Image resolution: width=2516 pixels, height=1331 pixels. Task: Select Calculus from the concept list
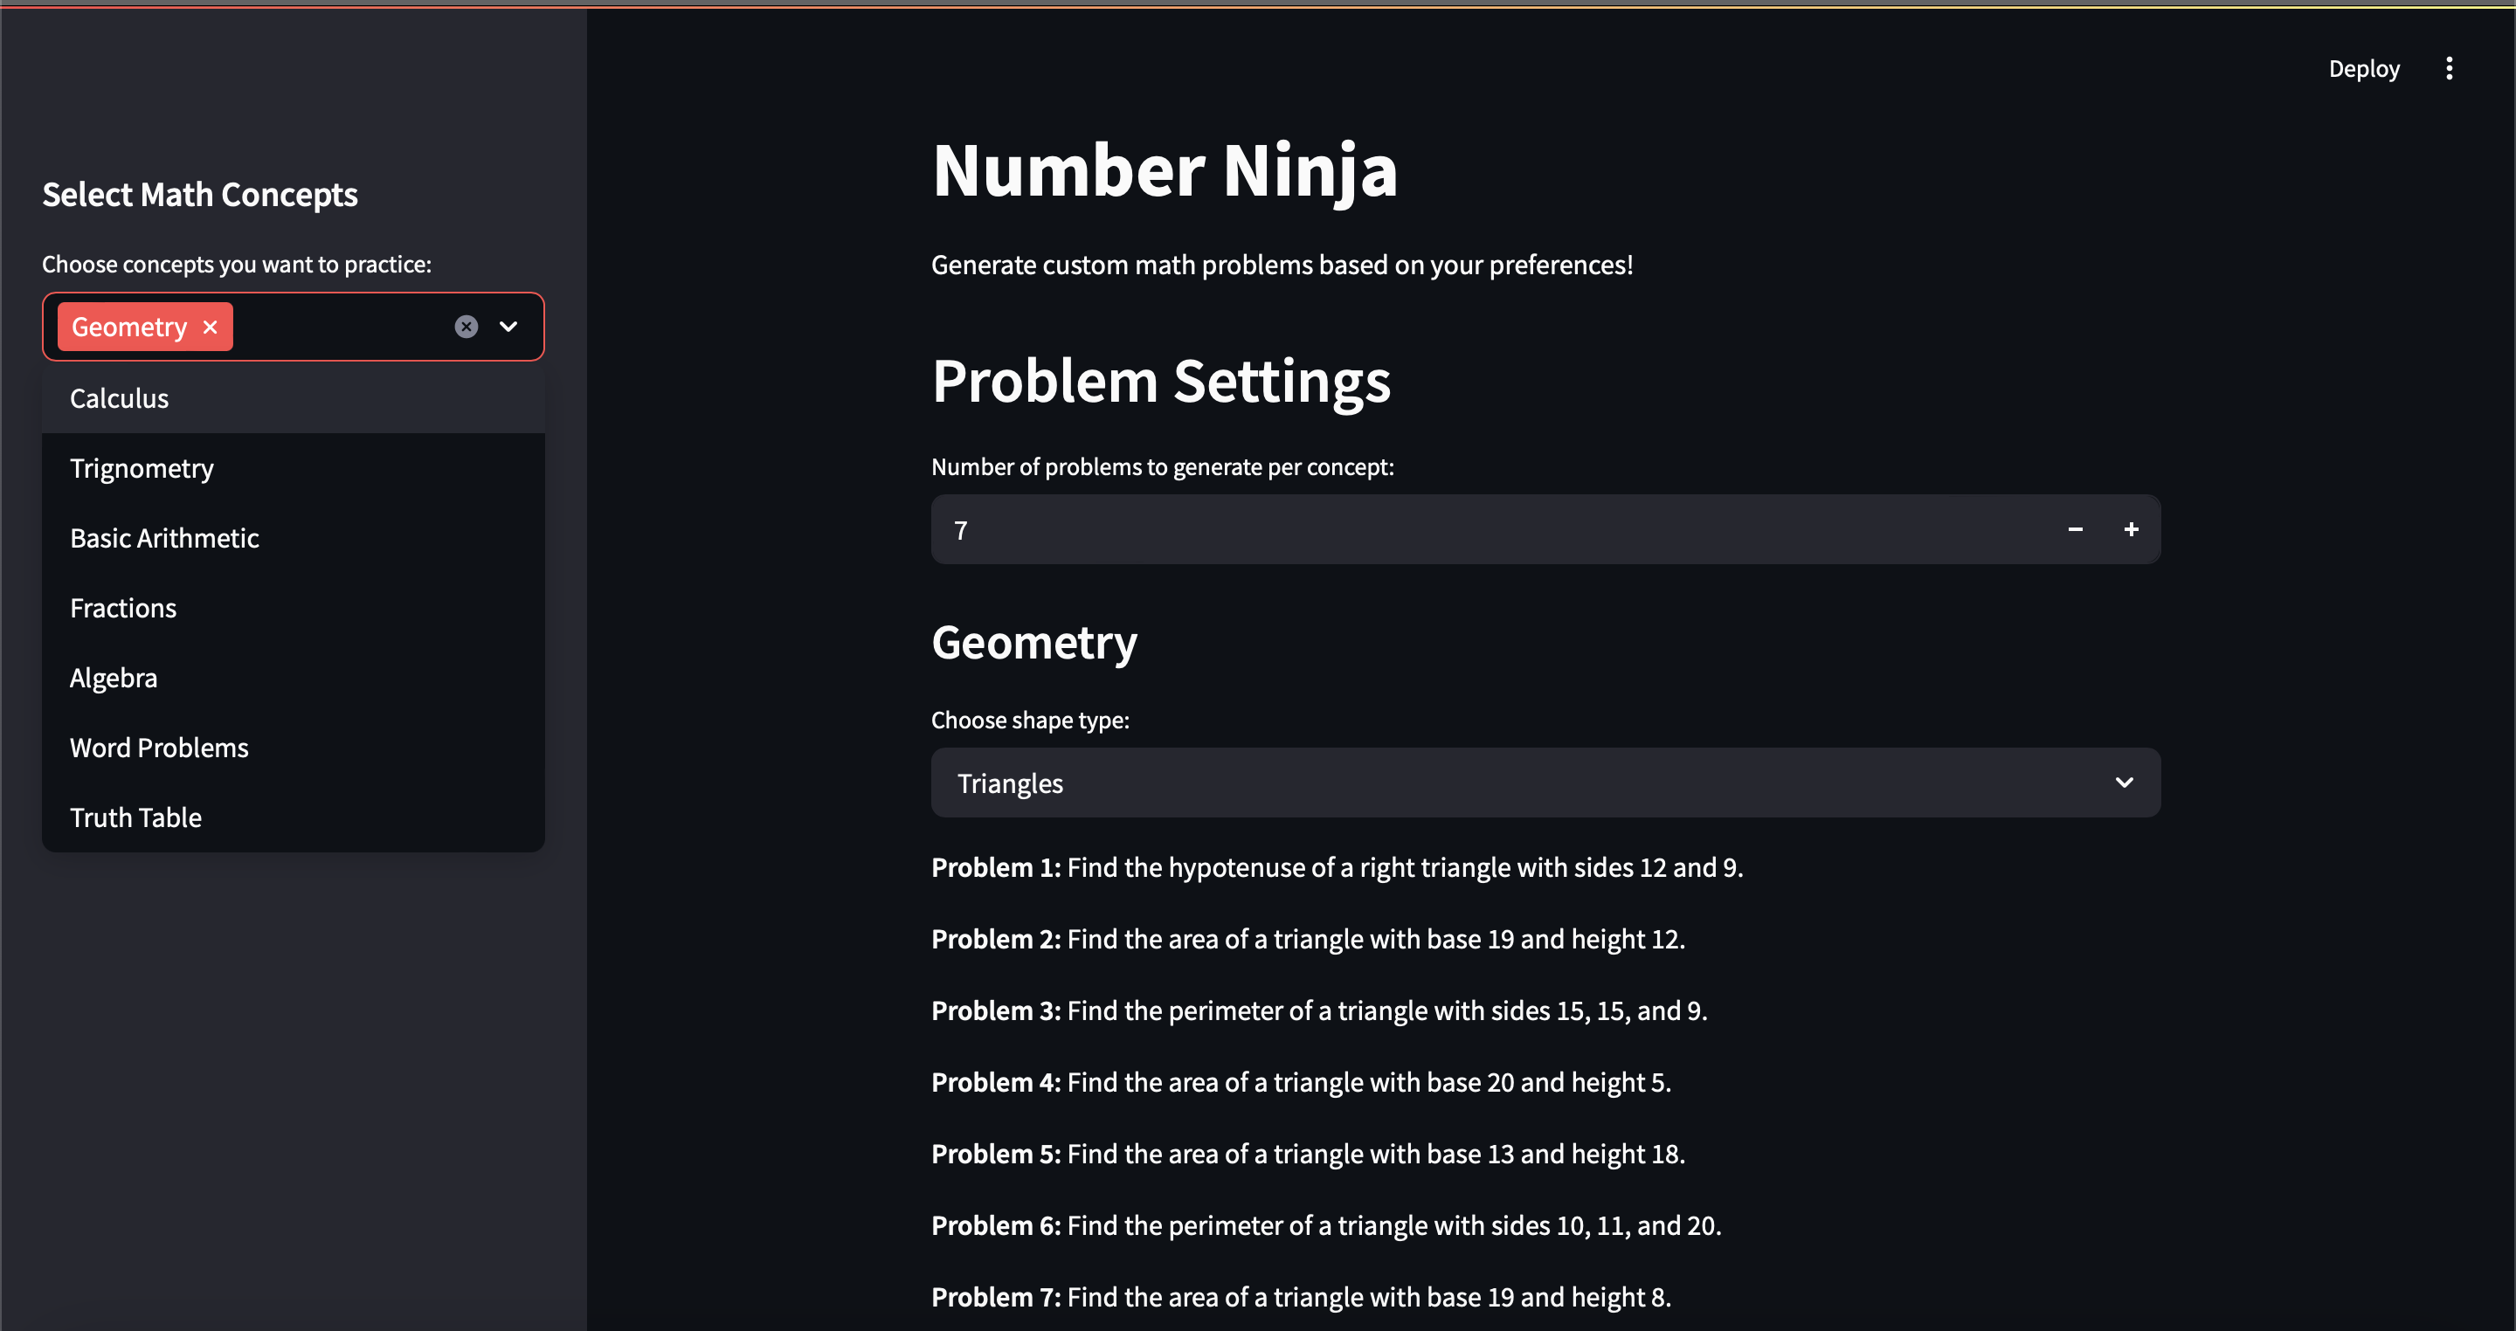point(119,398)
